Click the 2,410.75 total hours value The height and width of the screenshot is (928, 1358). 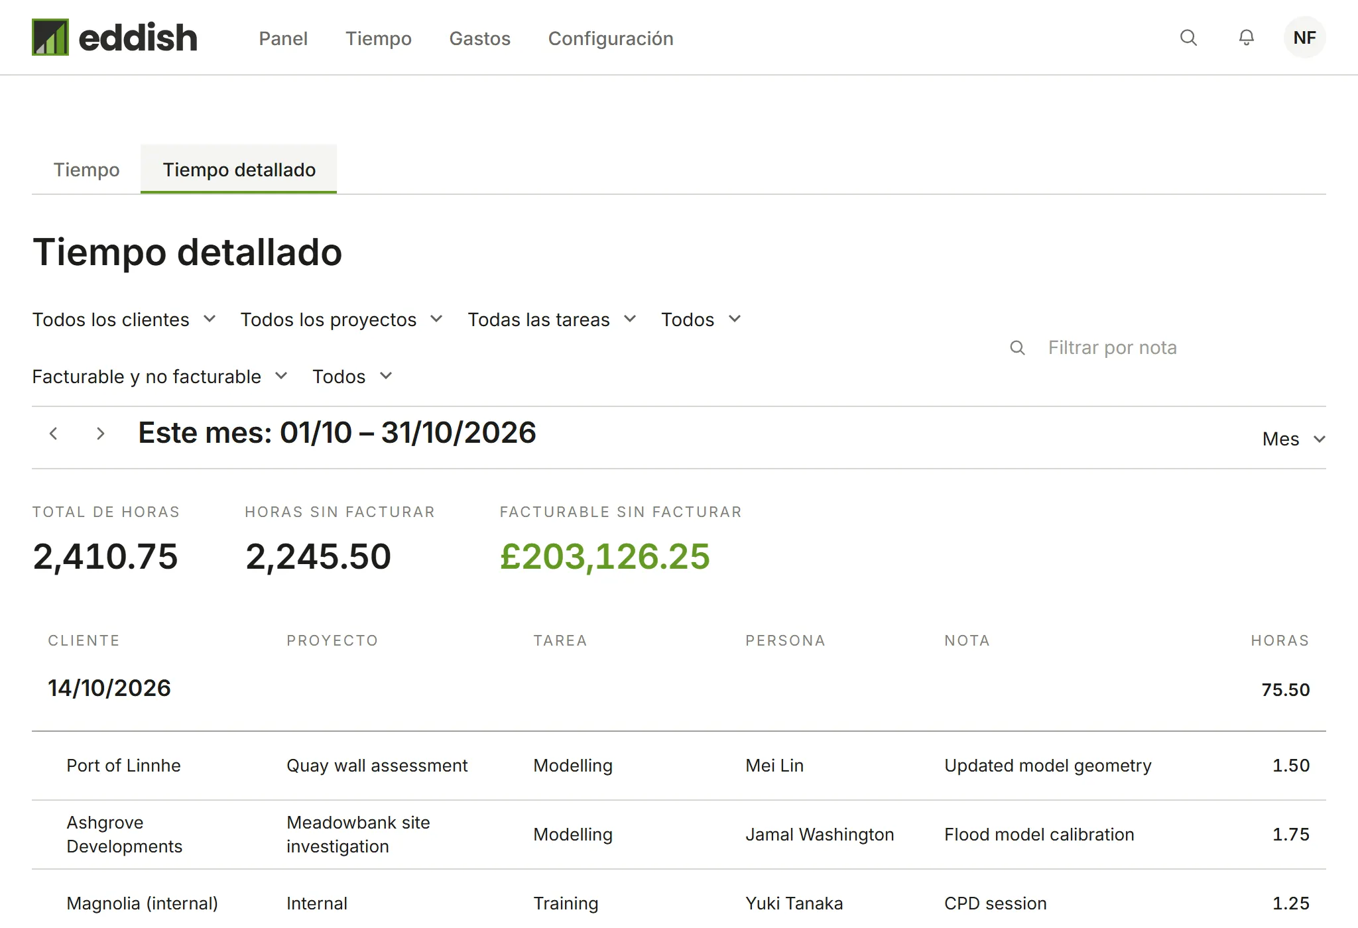click(x=105, y=556)
